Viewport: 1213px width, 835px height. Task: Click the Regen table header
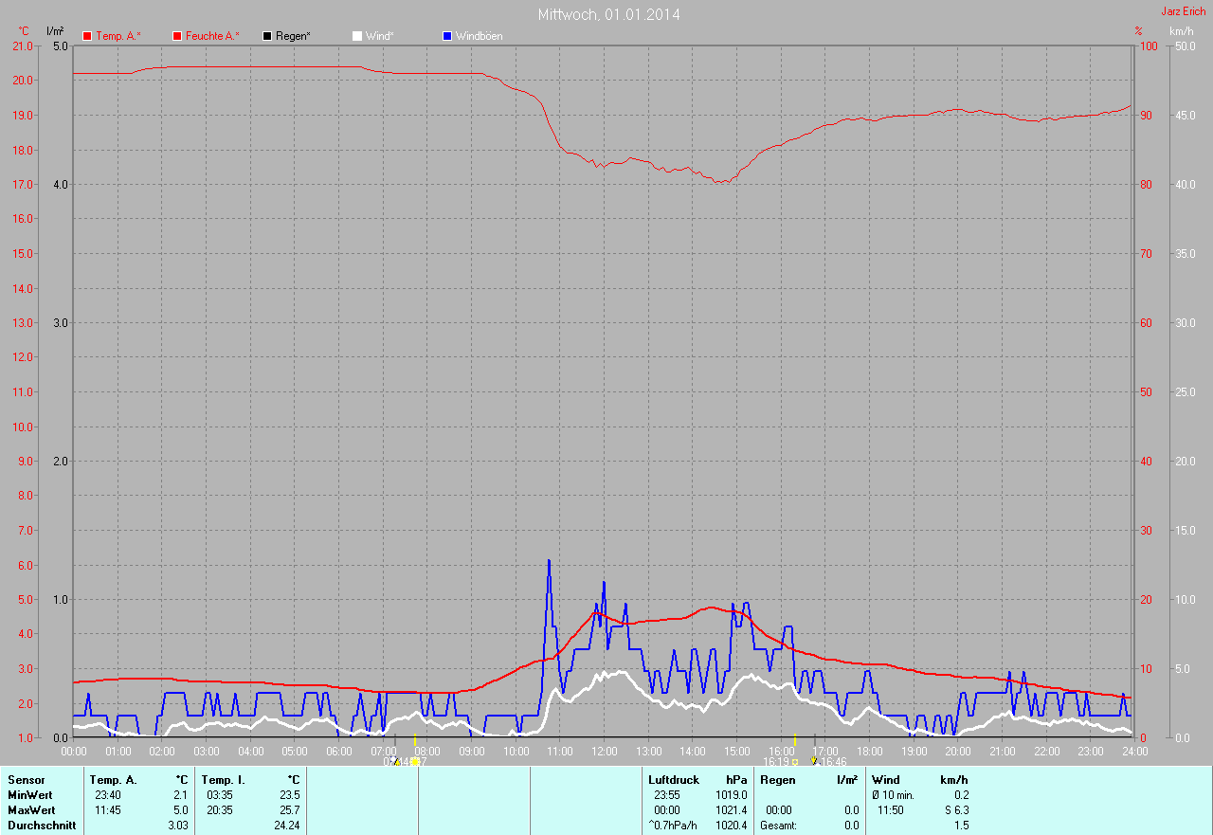(778, 780)
